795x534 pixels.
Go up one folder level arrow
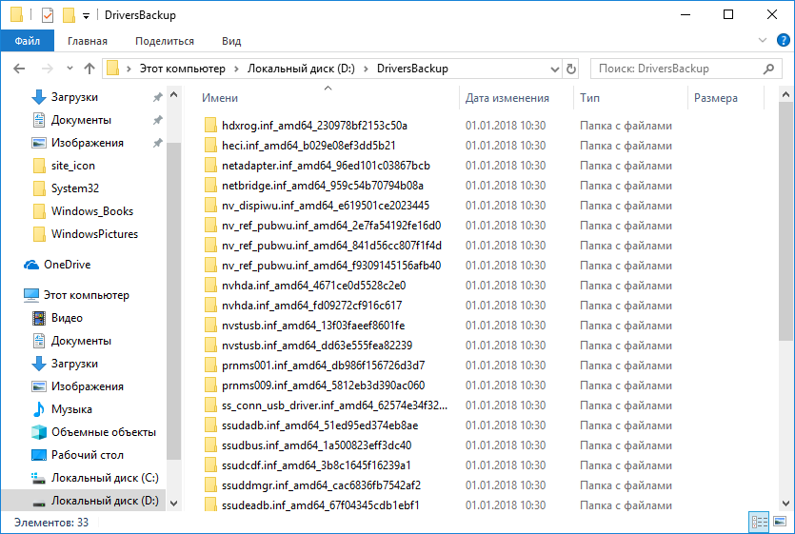[x=89, y=69]
